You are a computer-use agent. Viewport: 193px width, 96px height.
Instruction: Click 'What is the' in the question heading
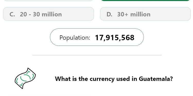(72, 79)
